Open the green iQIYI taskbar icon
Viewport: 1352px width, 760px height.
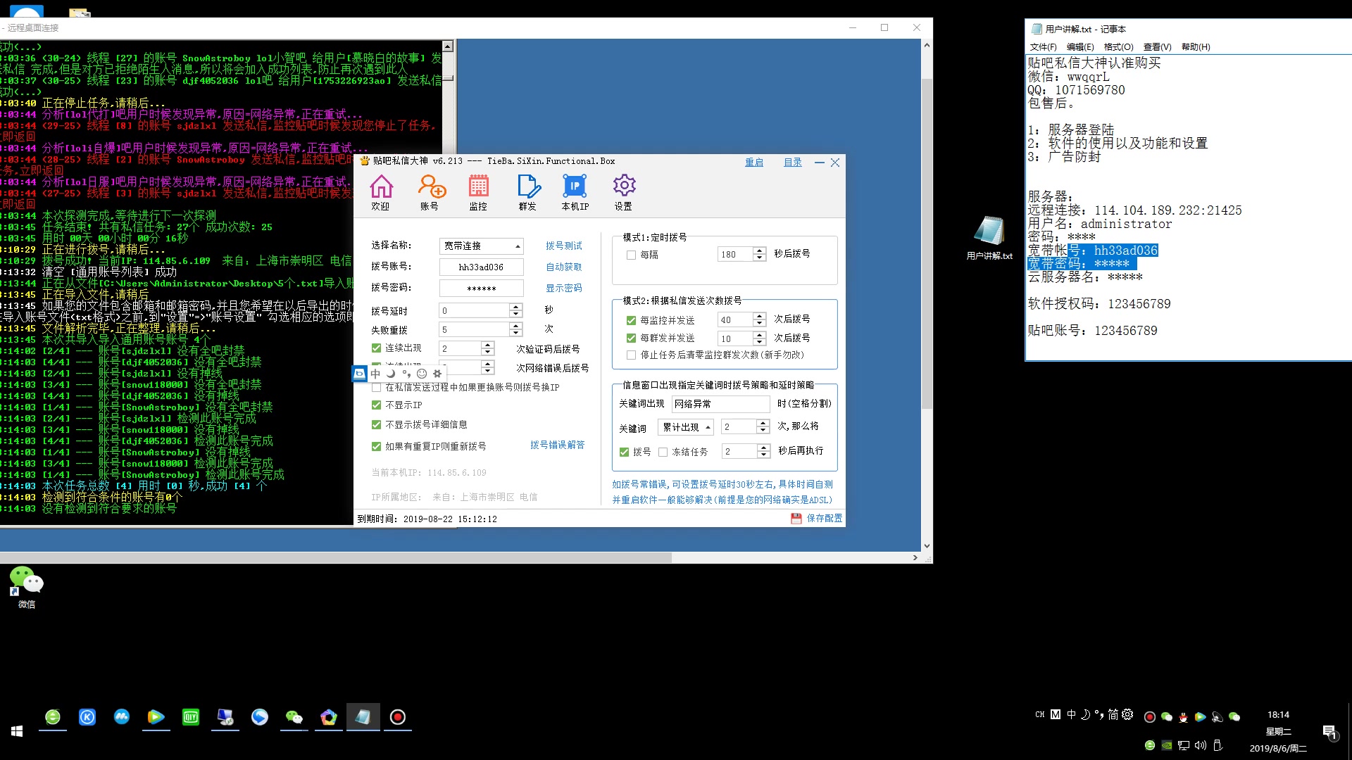pos(191,717)
